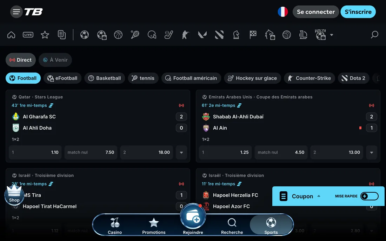Toggle the Mise Rapide switch

click(x=369, y=196)
